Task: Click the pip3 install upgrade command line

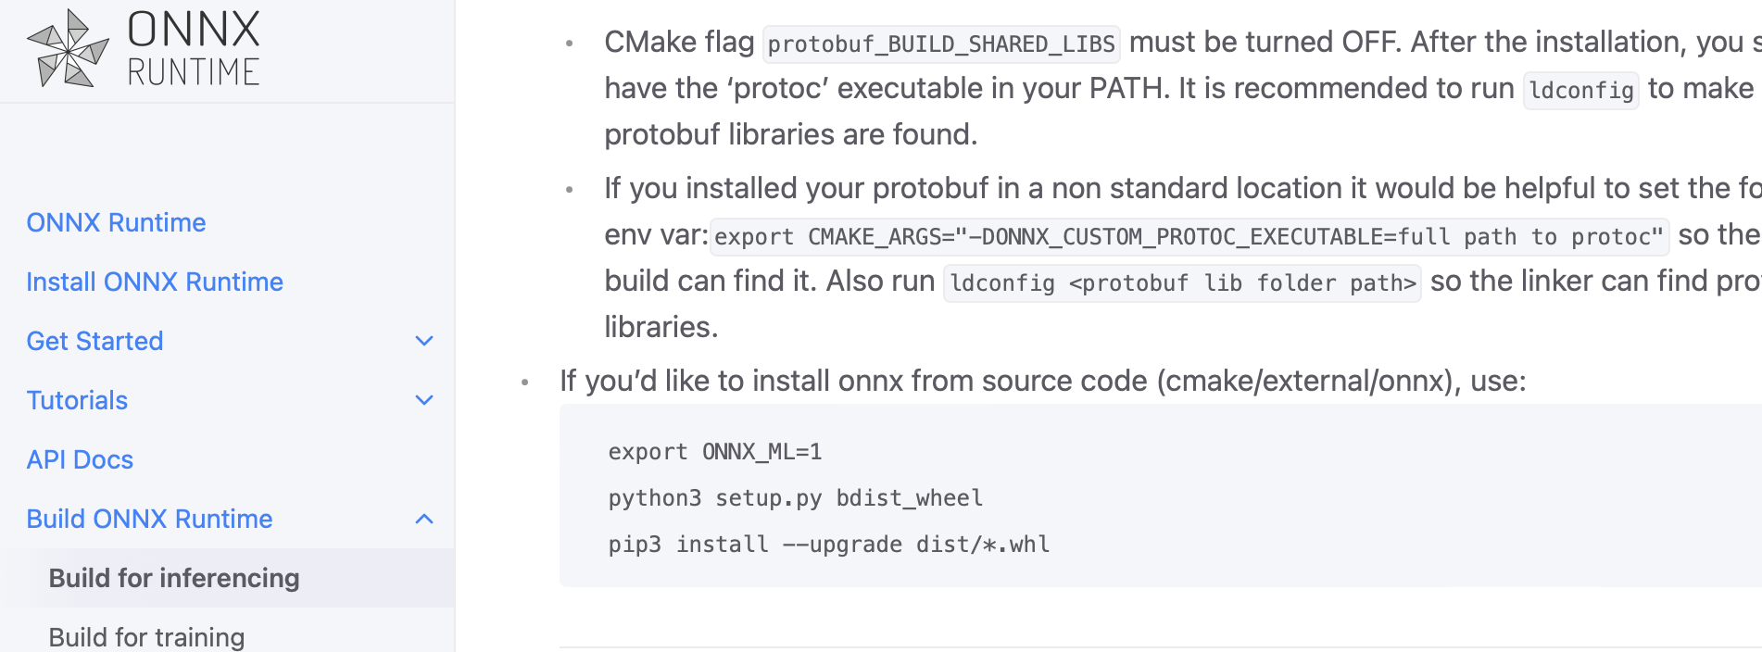Action: pyautogui.click(x=827, y=544)
